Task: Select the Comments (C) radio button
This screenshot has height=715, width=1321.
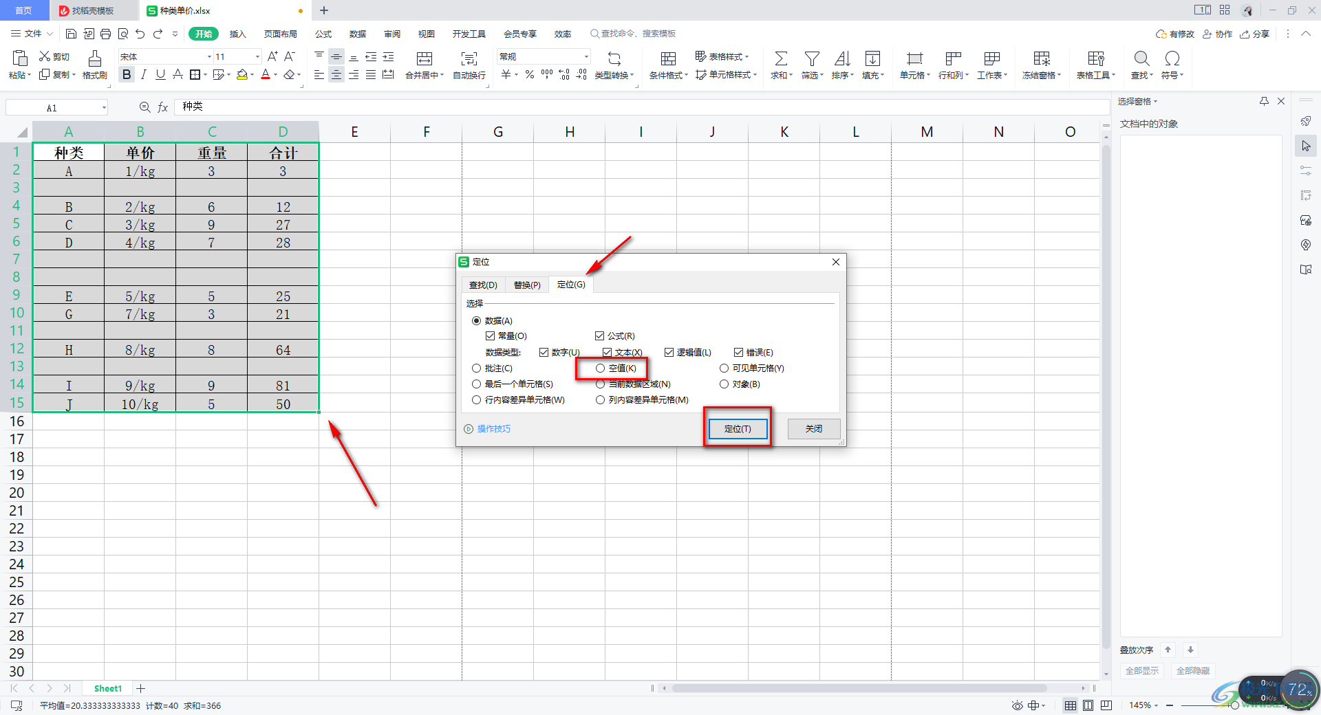Action: click(476, 368)
